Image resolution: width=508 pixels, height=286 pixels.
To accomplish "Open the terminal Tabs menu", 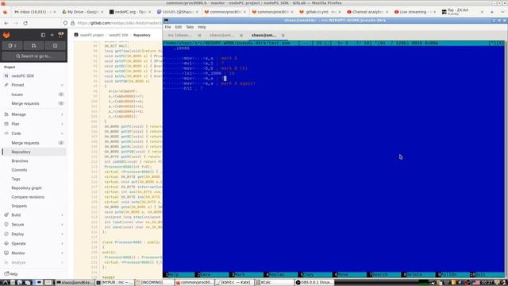I will 190,27.
